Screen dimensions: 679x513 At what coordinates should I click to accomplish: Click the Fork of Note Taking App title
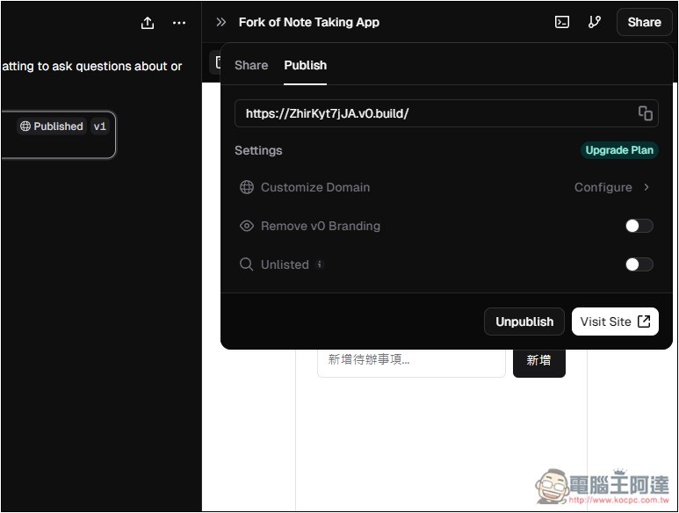click(x=308, y=22)
